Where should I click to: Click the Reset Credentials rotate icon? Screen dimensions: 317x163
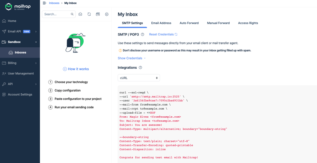pos(176,34)
